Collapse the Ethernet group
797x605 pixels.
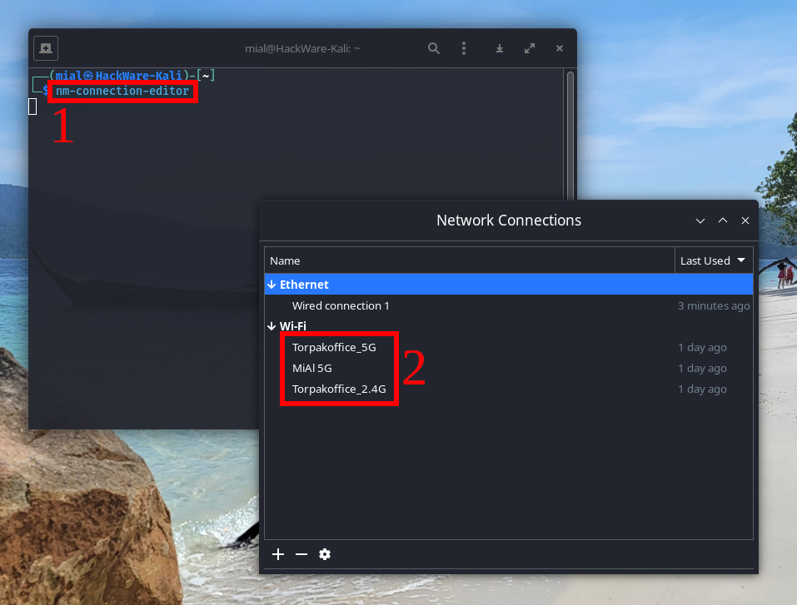pyautogui.click(x=271, y=285)
